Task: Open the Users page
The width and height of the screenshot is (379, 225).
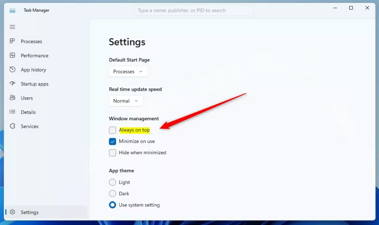Action: click(27, 98)
